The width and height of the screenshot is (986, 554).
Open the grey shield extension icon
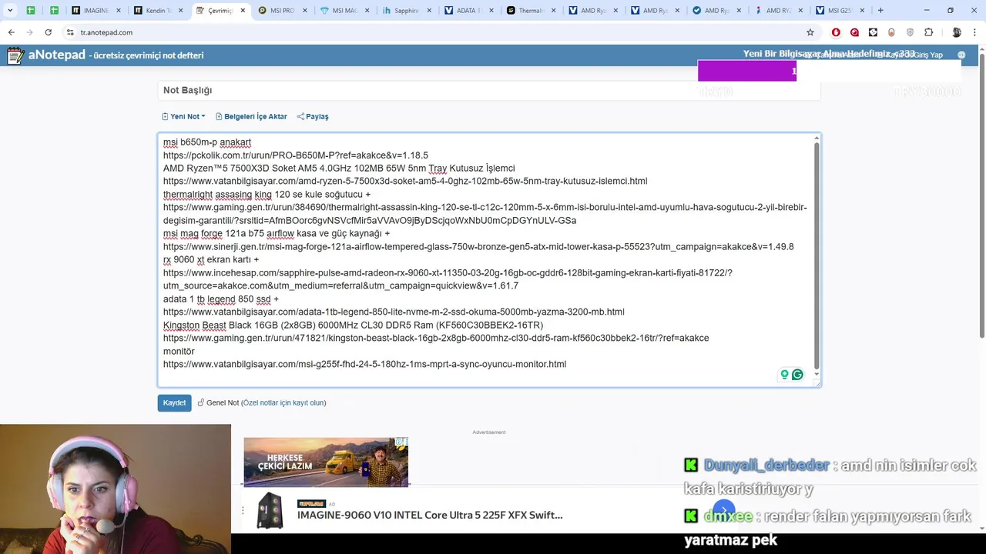click(x=910, y=32)
